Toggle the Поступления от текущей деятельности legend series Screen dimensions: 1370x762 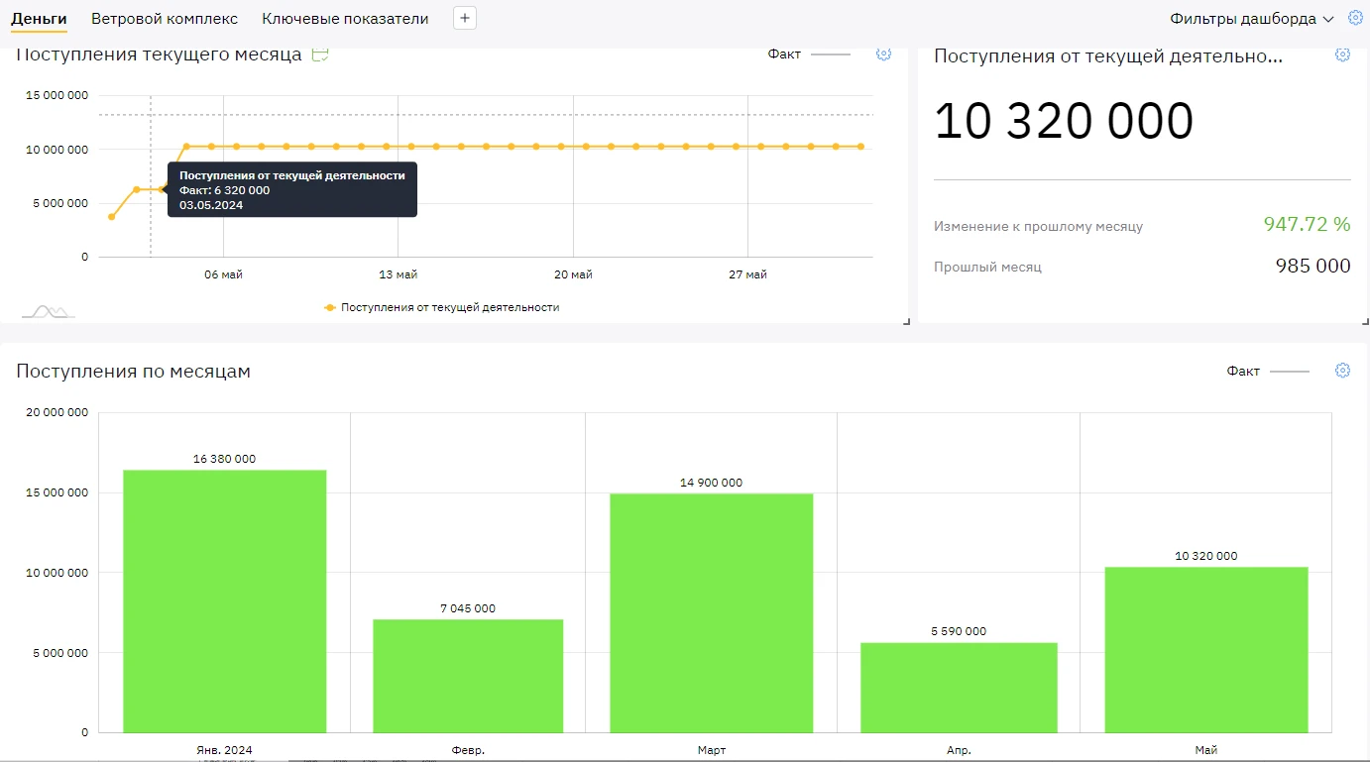[442, 307]
